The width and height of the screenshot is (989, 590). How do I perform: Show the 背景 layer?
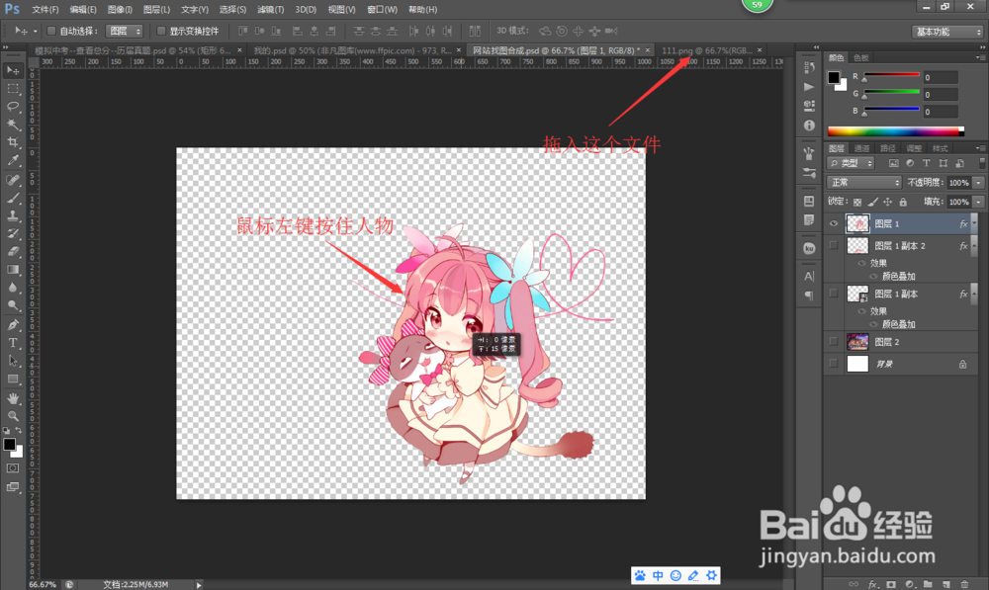click(833, 364)
